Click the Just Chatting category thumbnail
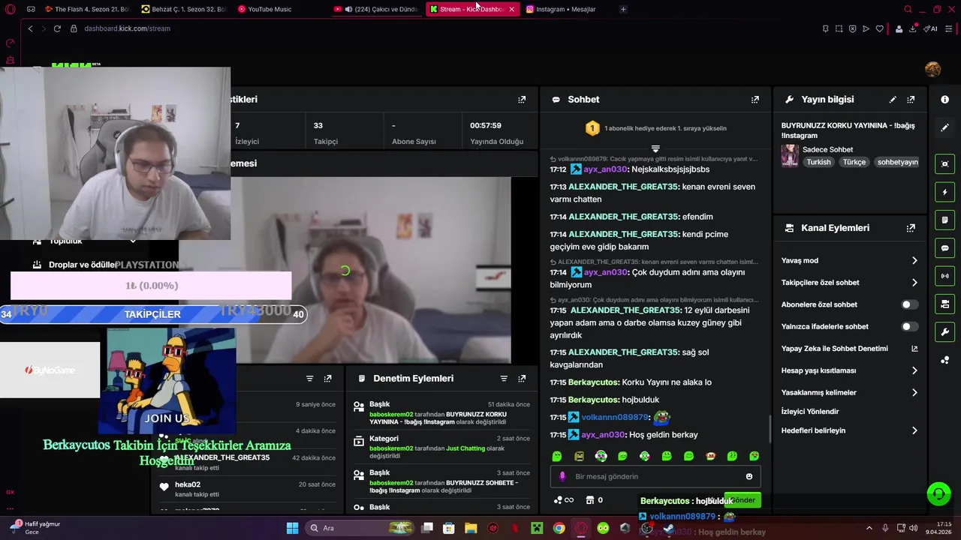 [x=790, y=155]
